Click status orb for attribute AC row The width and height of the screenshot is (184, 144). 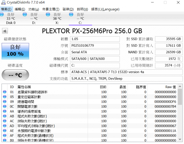(x=5, y=121)
